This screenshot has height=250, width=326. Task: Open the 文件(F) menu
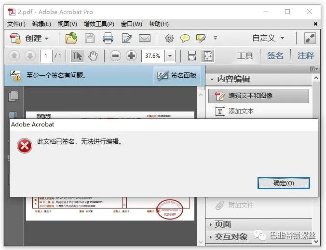16,24
